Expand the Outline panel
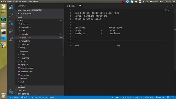 coord(39,87)
